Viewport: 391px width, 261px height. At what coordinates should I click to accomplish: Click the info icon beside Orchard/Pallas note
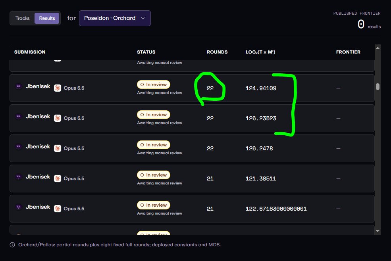[x=12, y=245]
